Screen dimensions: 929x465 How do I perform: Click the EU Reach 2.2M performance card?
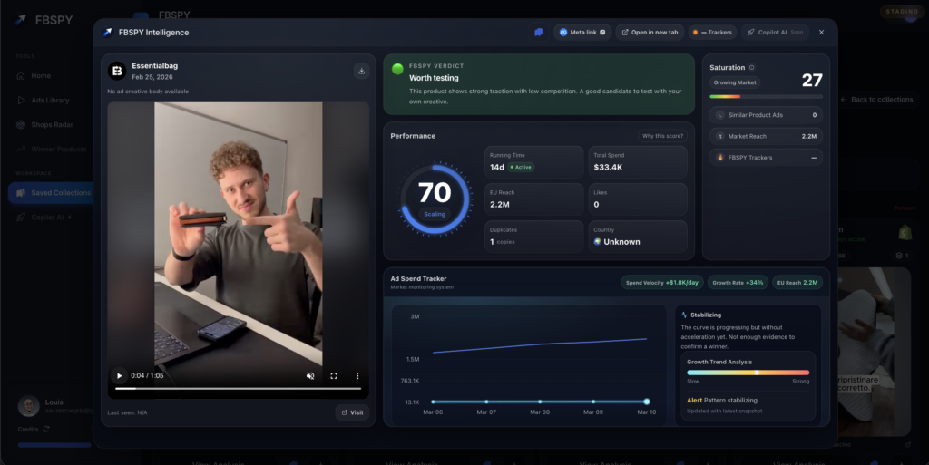pos(533,199)
